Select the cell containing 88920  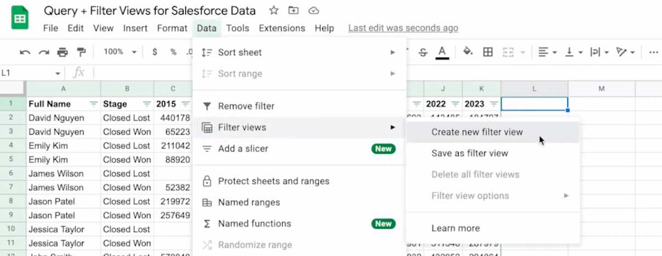tap(173, 160)
